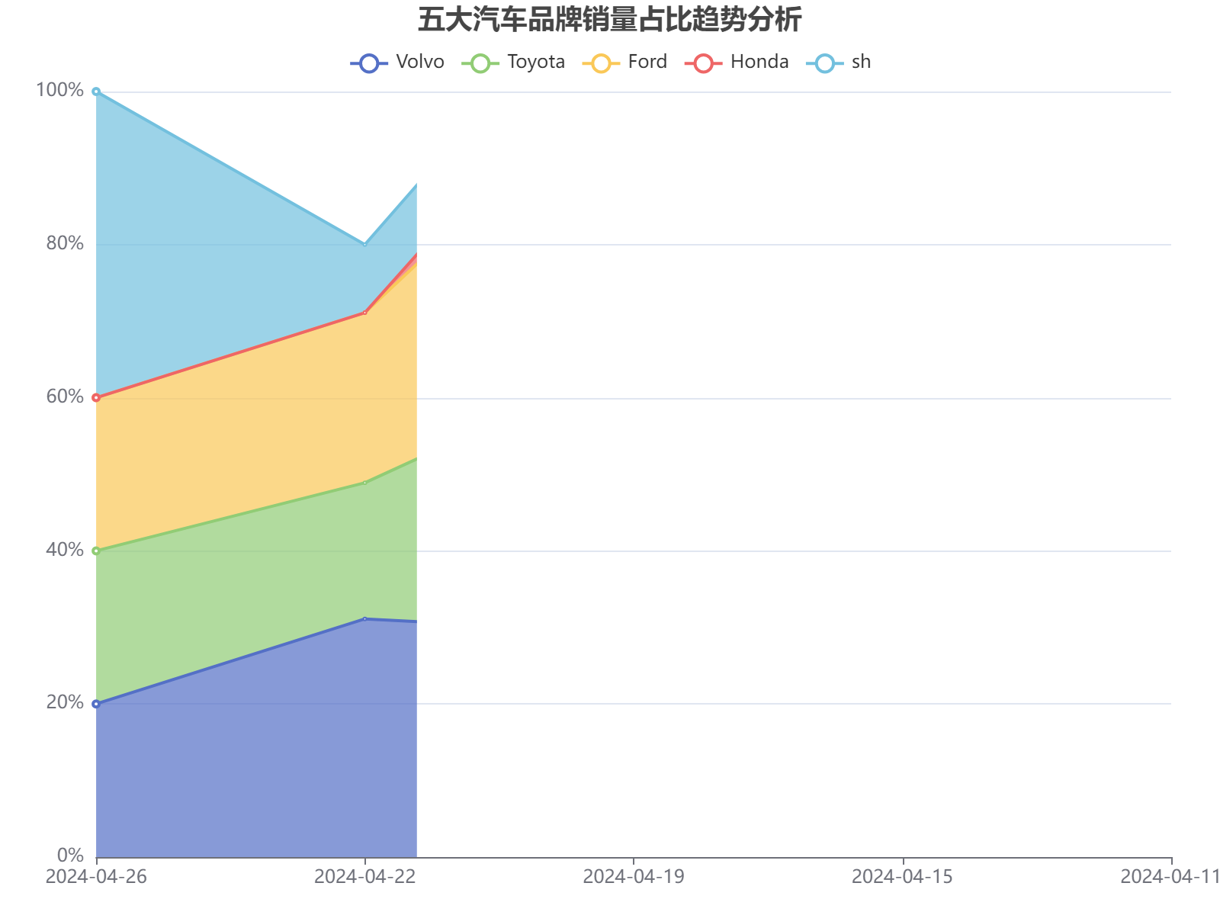
Task: Click the 2024-04-26 axis label
Action: (x=97, y=877)
